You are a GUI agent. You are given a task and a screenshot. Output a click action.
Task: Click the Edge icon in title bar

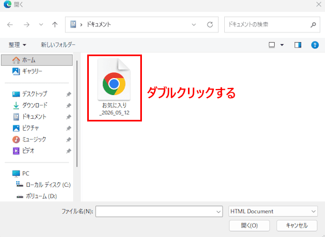pyautogui.click(x=8, y=4)
